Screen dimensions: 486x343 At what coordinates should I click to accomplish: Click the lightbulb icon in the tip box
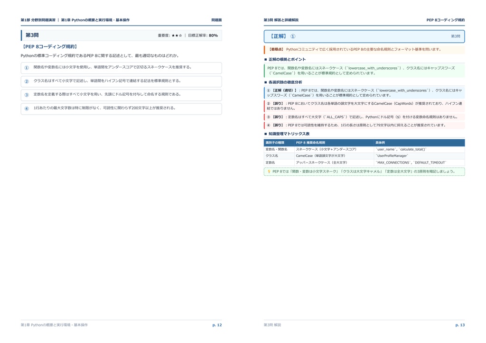(269, 171)
